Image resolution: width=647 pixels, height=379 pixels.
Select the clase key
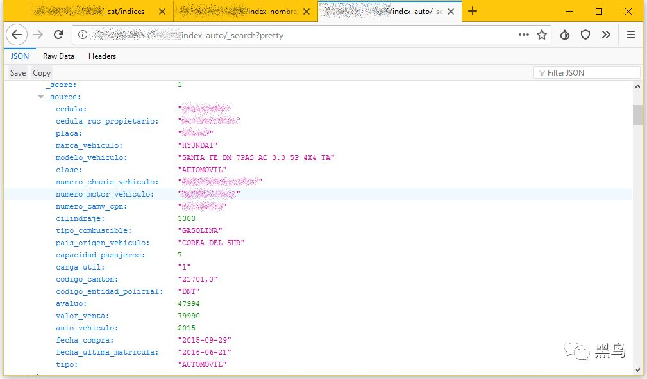click(x=69, y=170)
